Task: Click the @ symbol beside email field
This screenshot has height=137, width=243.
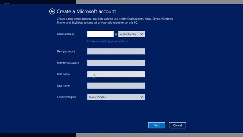Action: 116,34
